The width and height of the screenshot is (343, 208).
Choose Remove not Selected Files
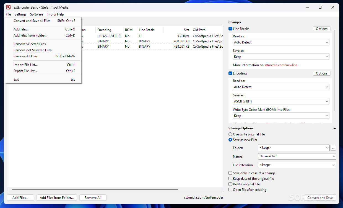pos(43,50)
